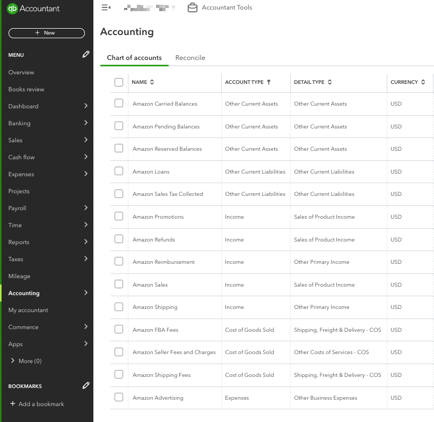Check the Amazon Shipping Fees row
Screen dimensions: 434x422
[119, 374]
